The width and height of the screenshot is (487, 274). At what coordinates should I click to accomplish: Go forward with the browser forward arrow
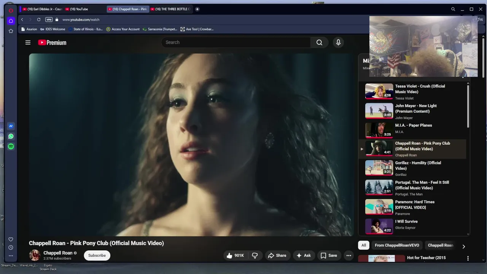coord(30,19)
